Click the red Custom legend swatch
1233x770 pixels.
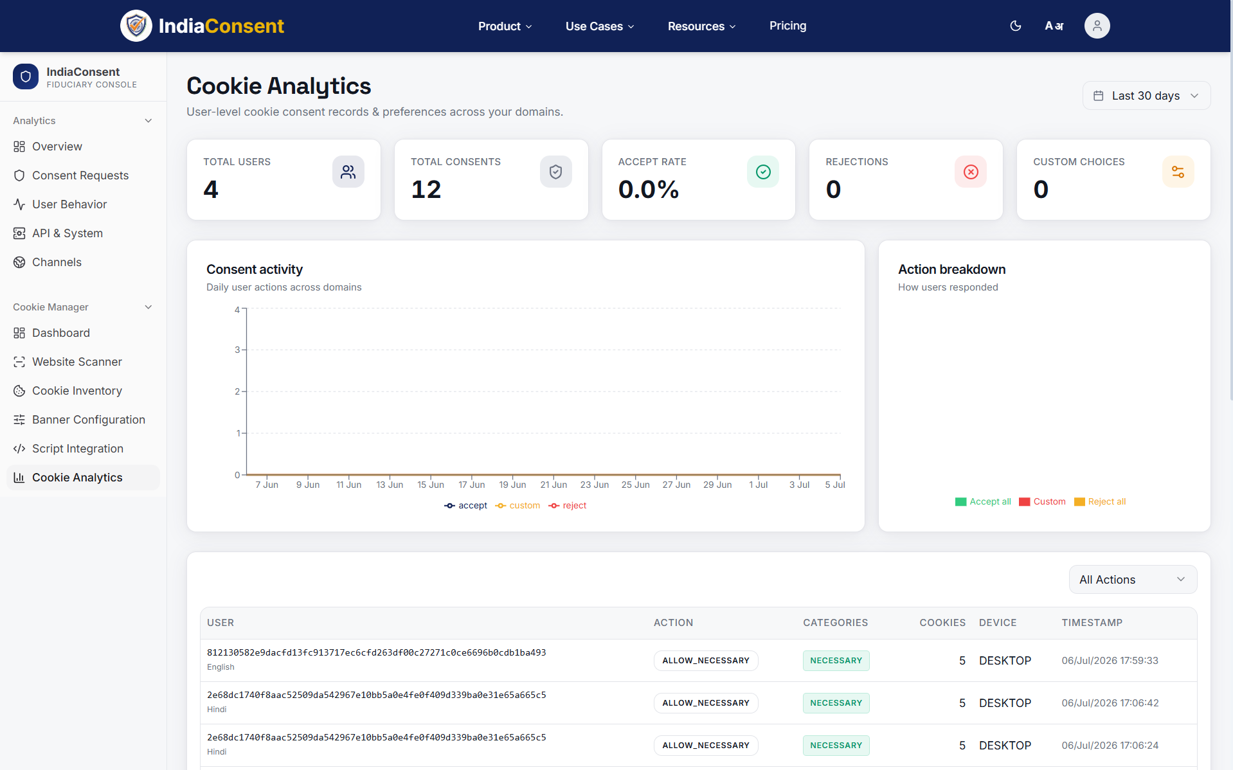[1025, 502]
